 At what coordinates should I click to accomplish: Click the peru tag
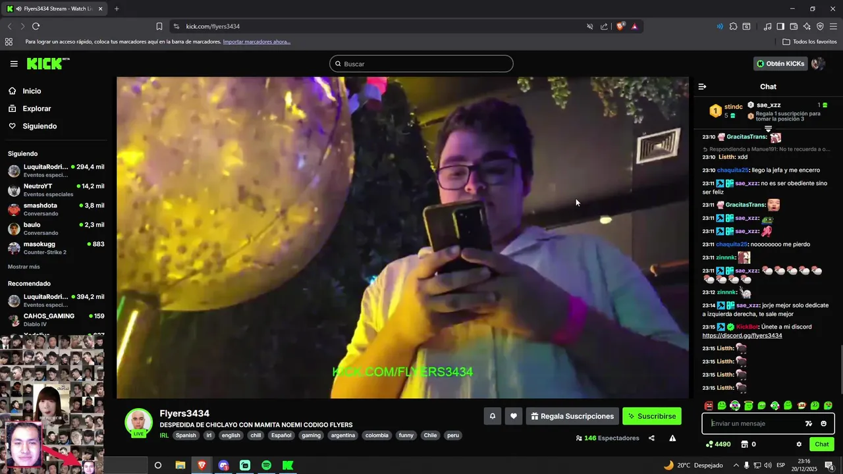tap(452, 435)
